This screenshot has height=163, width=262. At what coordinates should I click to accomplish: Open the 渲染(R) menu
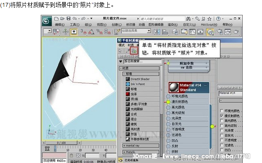[173, 25]
